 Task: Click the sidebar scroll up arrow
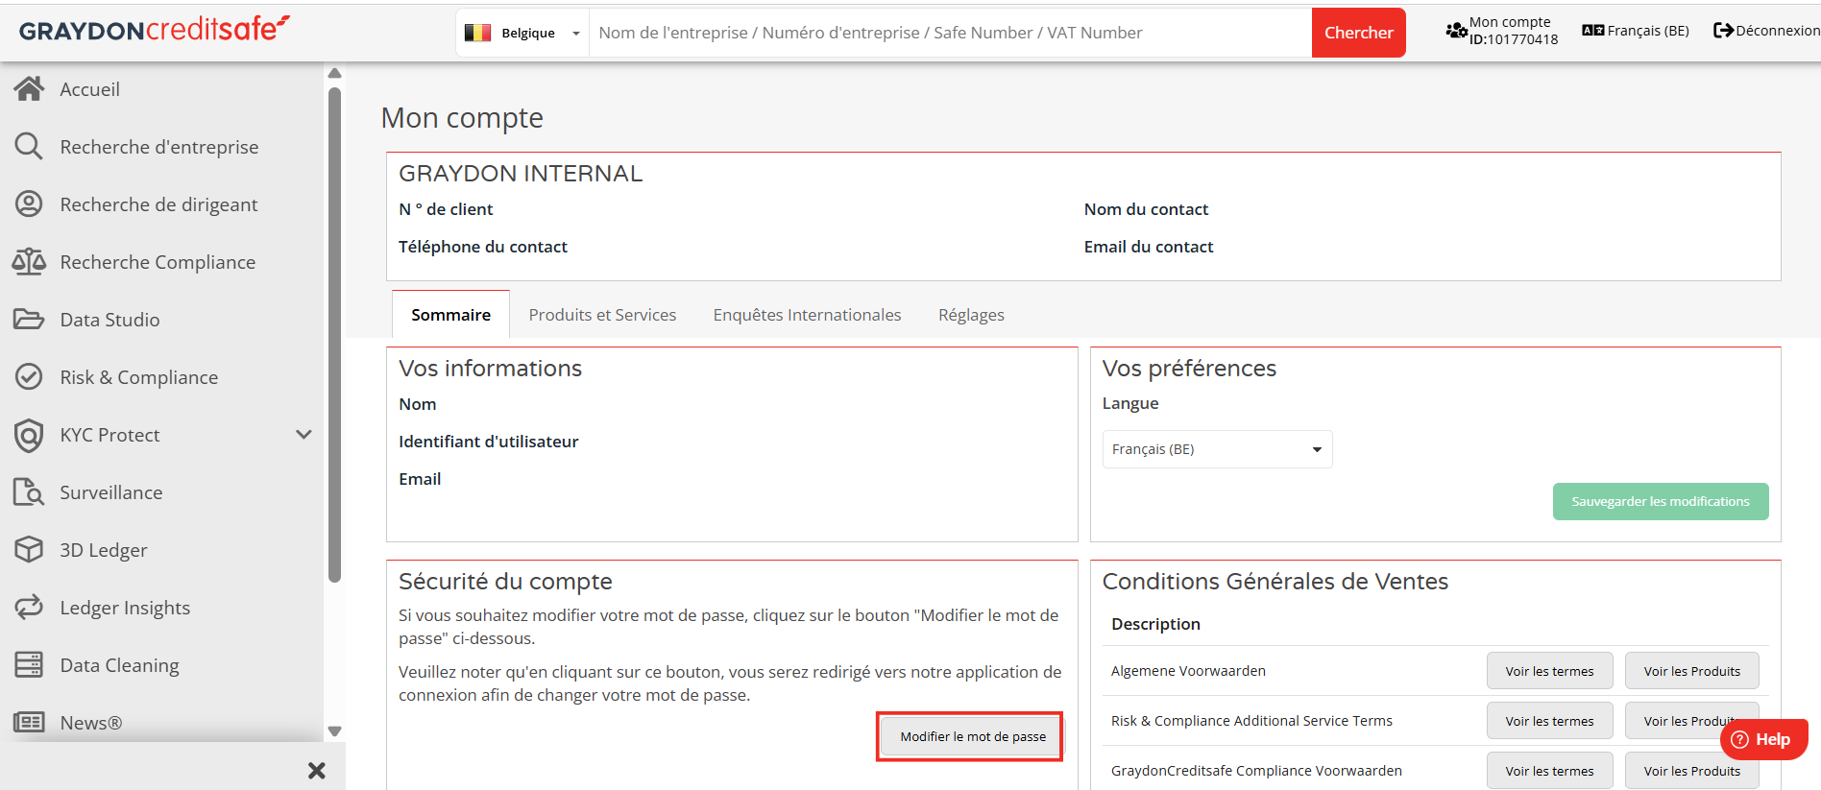334,73
